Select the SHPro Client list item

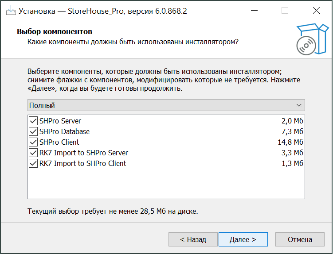(x=59, y=142)
